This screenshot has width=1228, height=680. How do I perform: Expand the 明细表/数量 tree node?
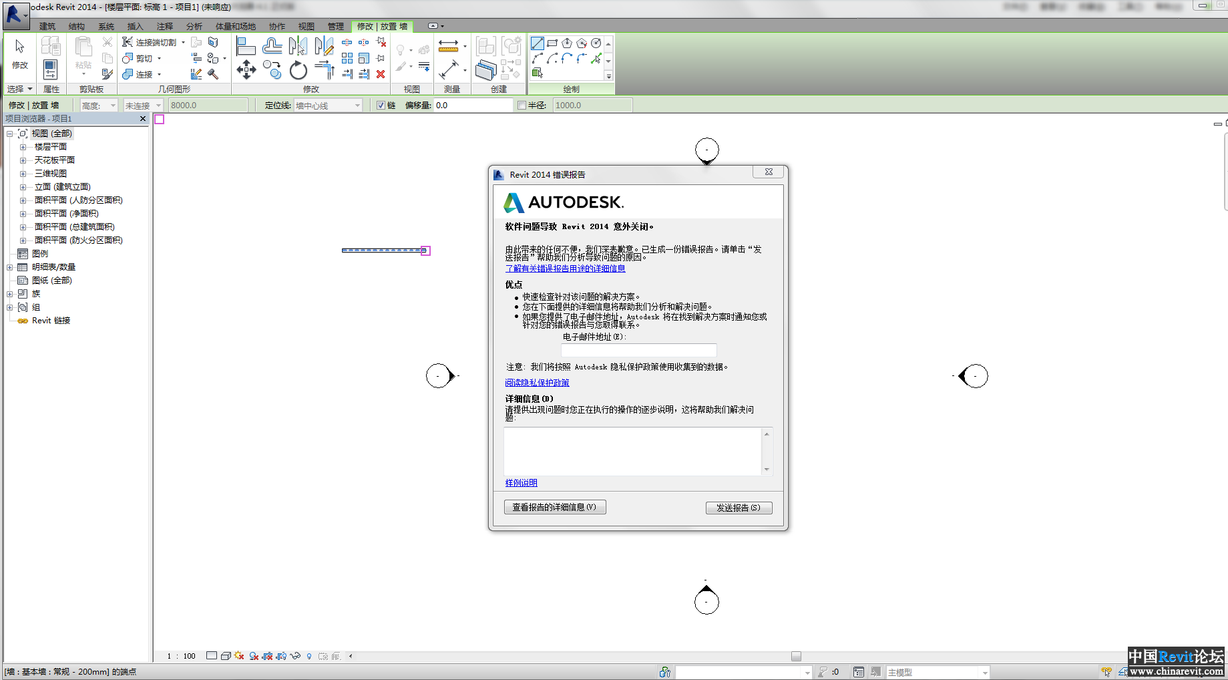pyautogui.click(x=10, y=267)
